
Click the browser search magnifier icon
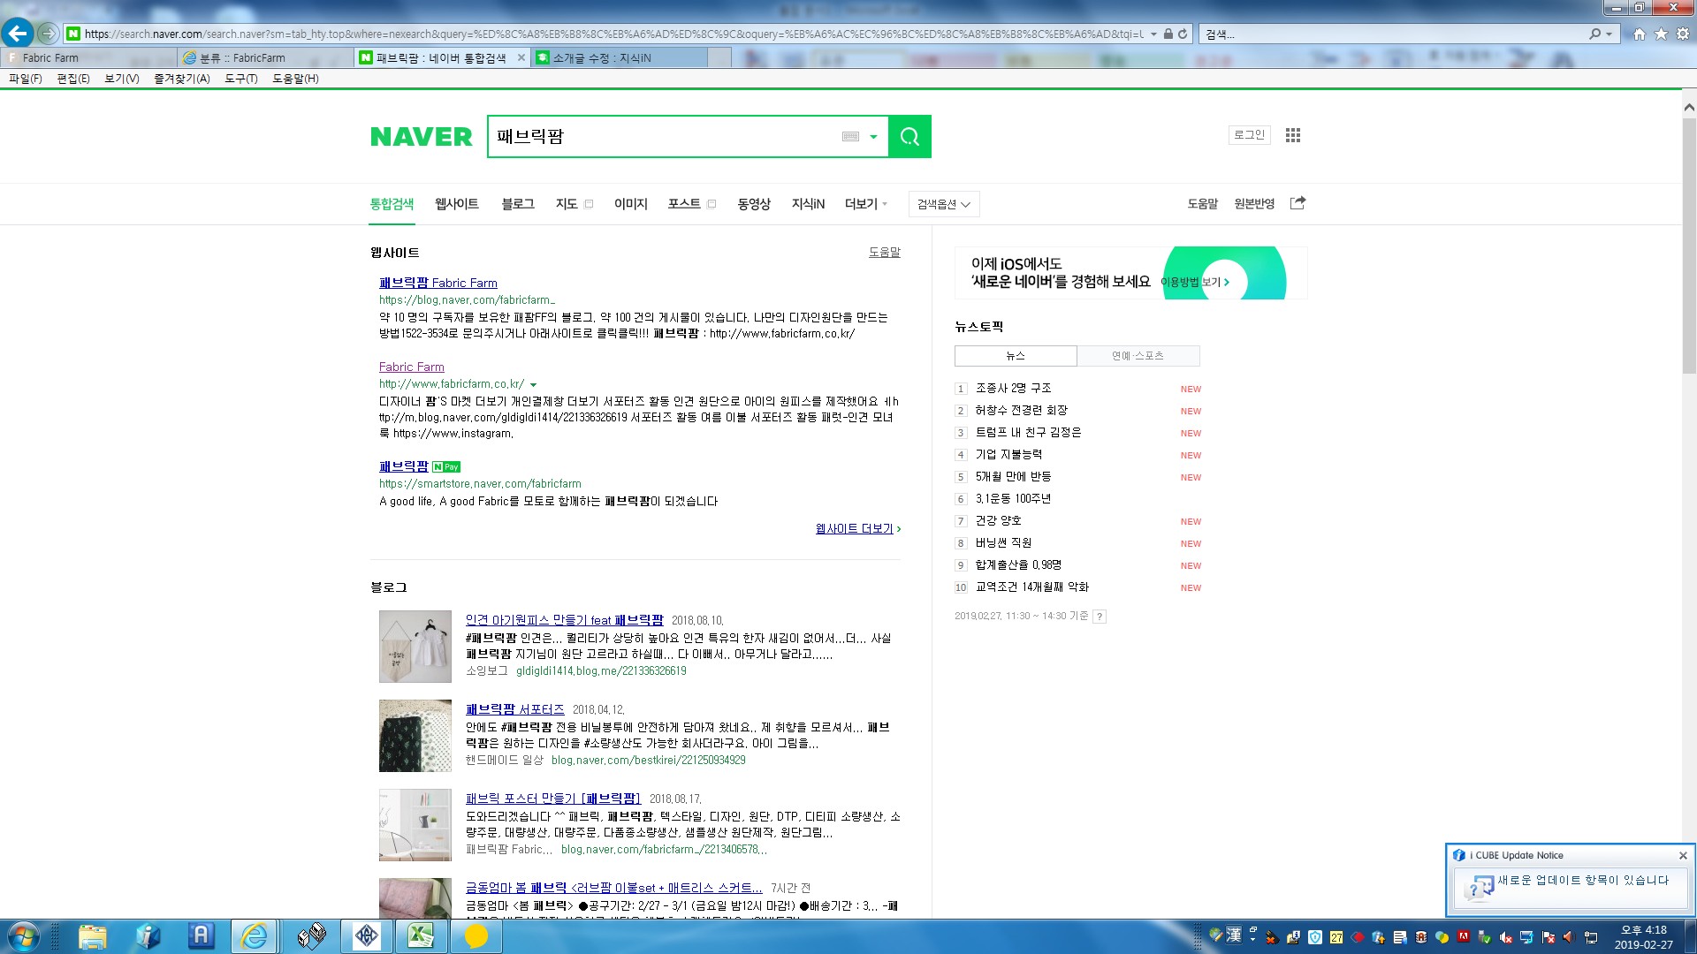(x=1594, y=34)
